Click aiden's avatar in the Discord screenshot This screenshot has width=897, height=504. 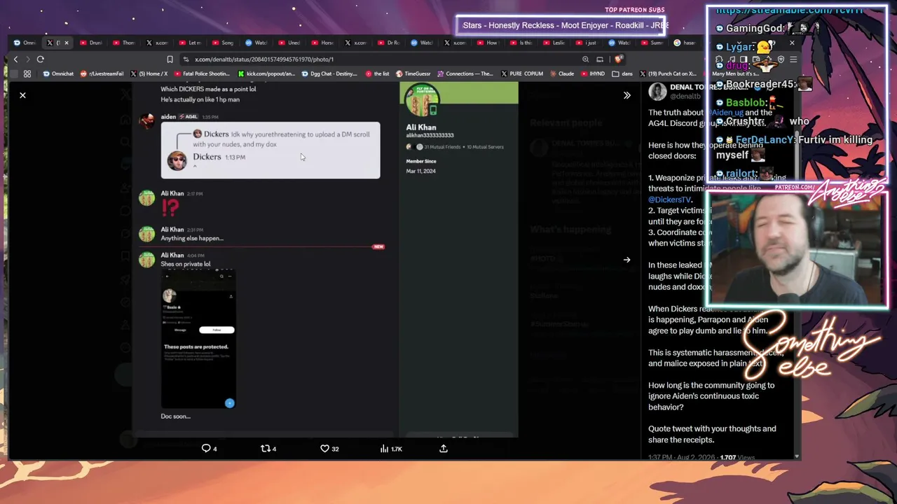click(x=146, y=120)
